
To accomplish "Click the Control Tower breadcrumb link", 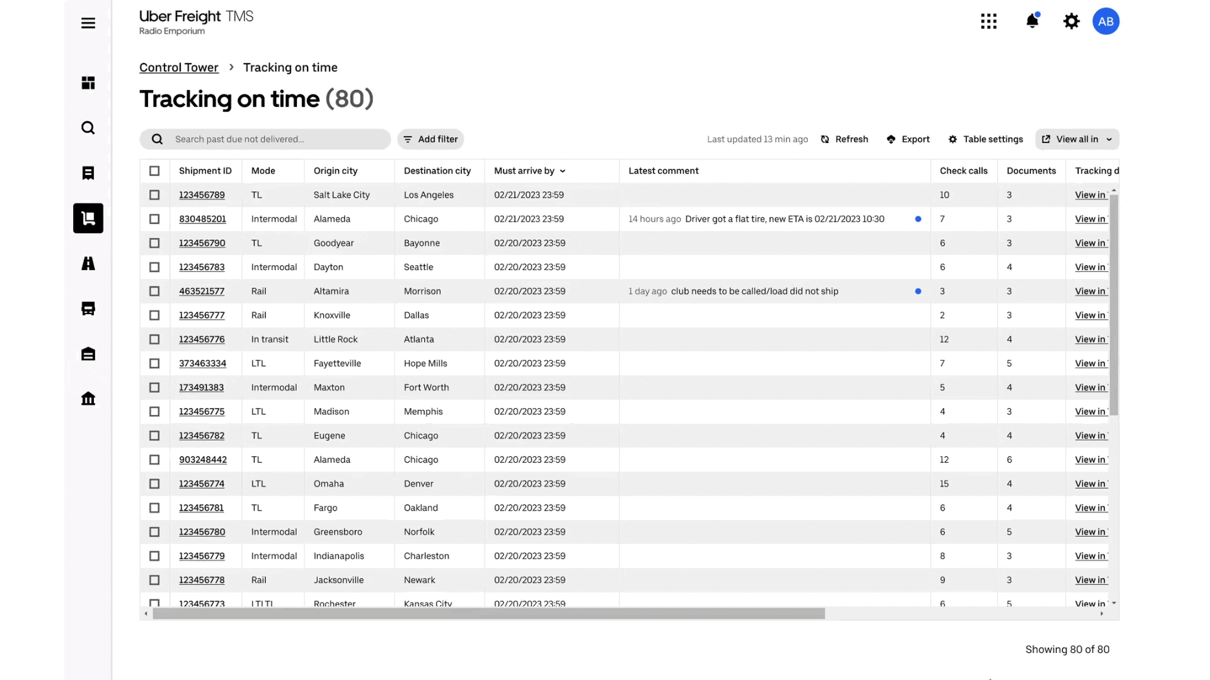I will [x=179, y=67].
